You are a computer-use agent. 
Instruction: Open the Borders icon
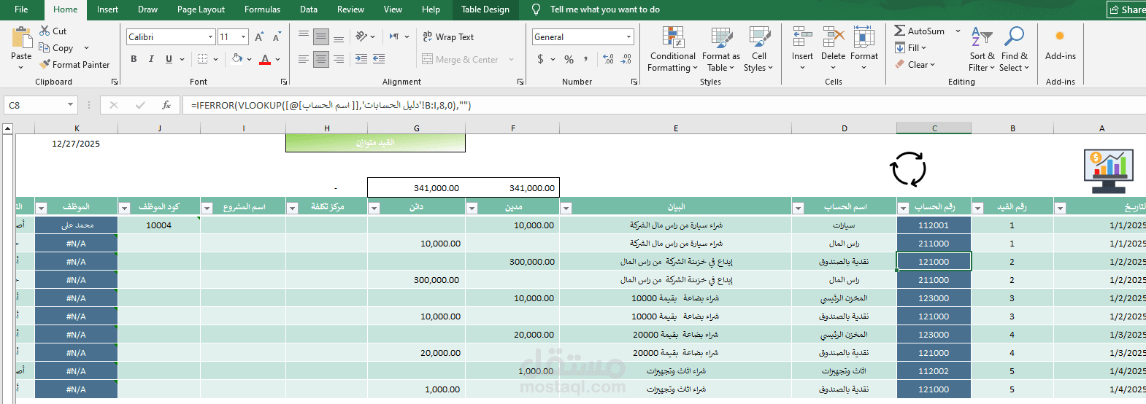(x=203, y=59)
